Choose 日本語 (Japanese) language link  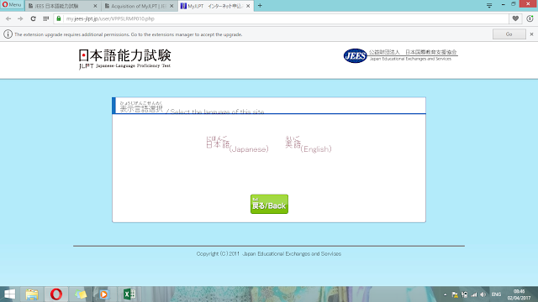pos(237,144)
